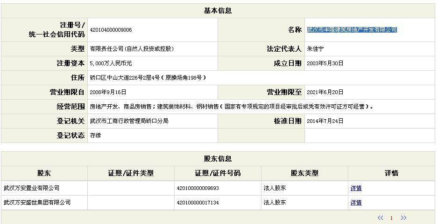Click shareholder 武汉万安盛世集团有限公司
Image resolution: width=438 pixels, height=224 pixels.
coord(37,203)
